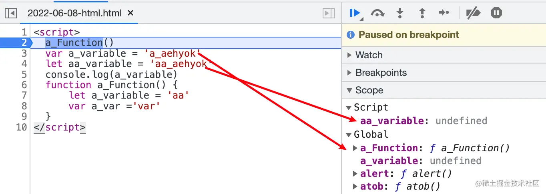The width and height of the screenshot is (546, 194).
Task: Expand the a_Function scope entry
Action: pyautogui.click(x=355, y=148)
